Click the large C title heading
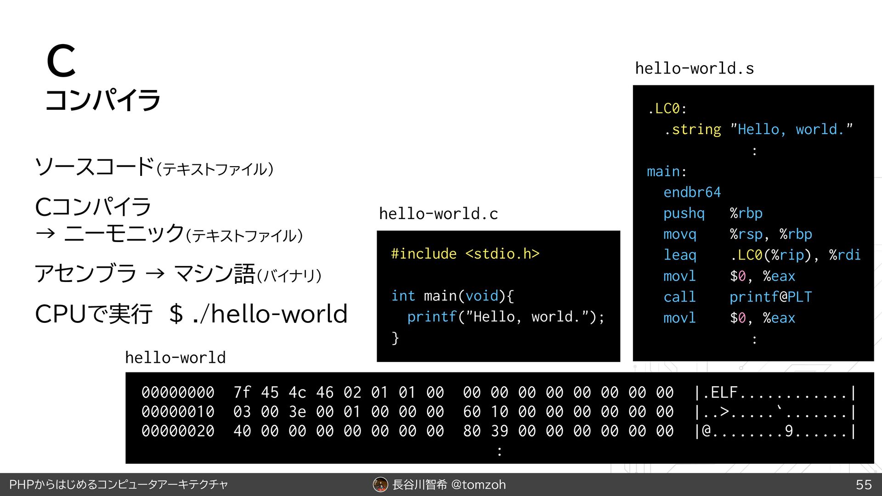882x496 pixels. click(61, 61)
